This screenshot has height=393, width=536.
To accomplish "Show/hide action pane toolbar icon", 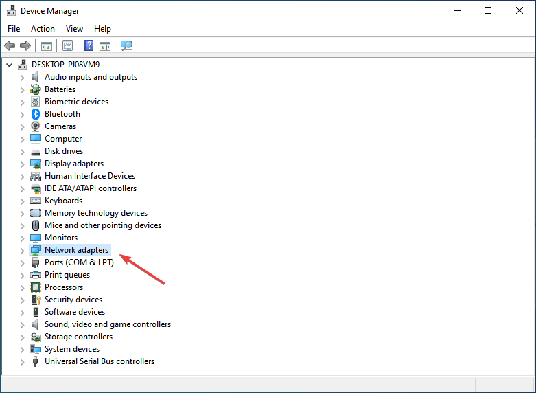I will click(105, 45).
